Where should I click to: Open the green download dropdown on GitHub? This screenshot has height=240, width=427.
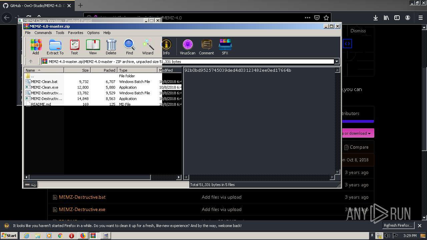357,133
